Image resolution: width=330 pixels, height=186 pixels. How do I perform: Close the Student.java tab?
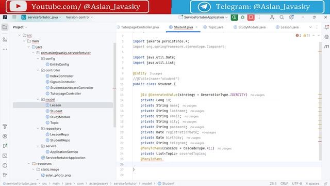point(196,27)
